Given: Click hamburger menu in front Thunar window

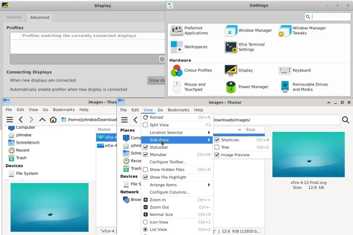Looking at the screenshot, I should [x=125, y=120].
